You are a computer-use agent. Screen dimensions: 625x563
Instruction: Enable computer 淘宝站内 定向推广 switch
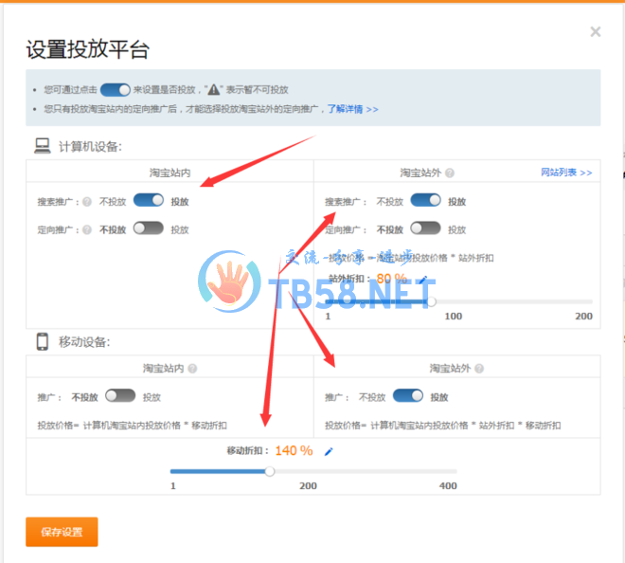(x=148, y=228)
